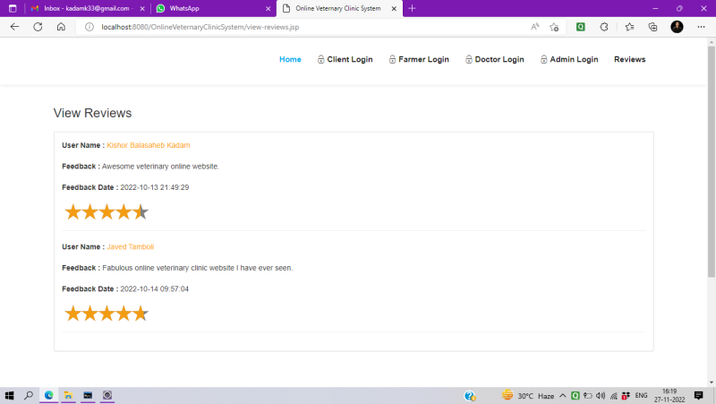The image size is (716, 404).
Task: Click the View Reviews heading
Action: point(93,113)
